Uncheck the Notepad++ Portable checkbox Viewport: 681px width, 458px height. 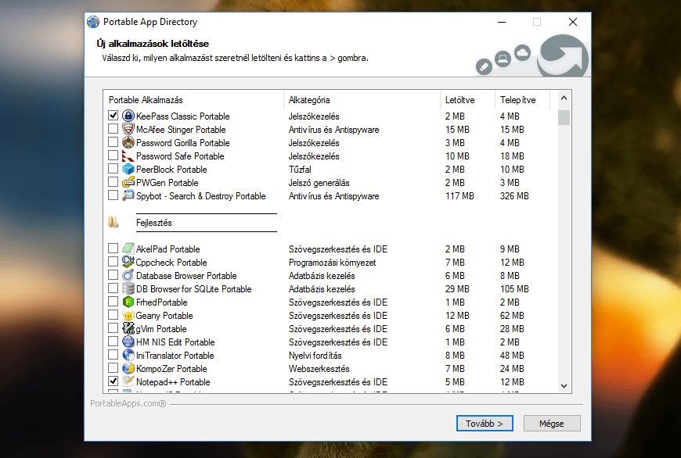[113, 381]
